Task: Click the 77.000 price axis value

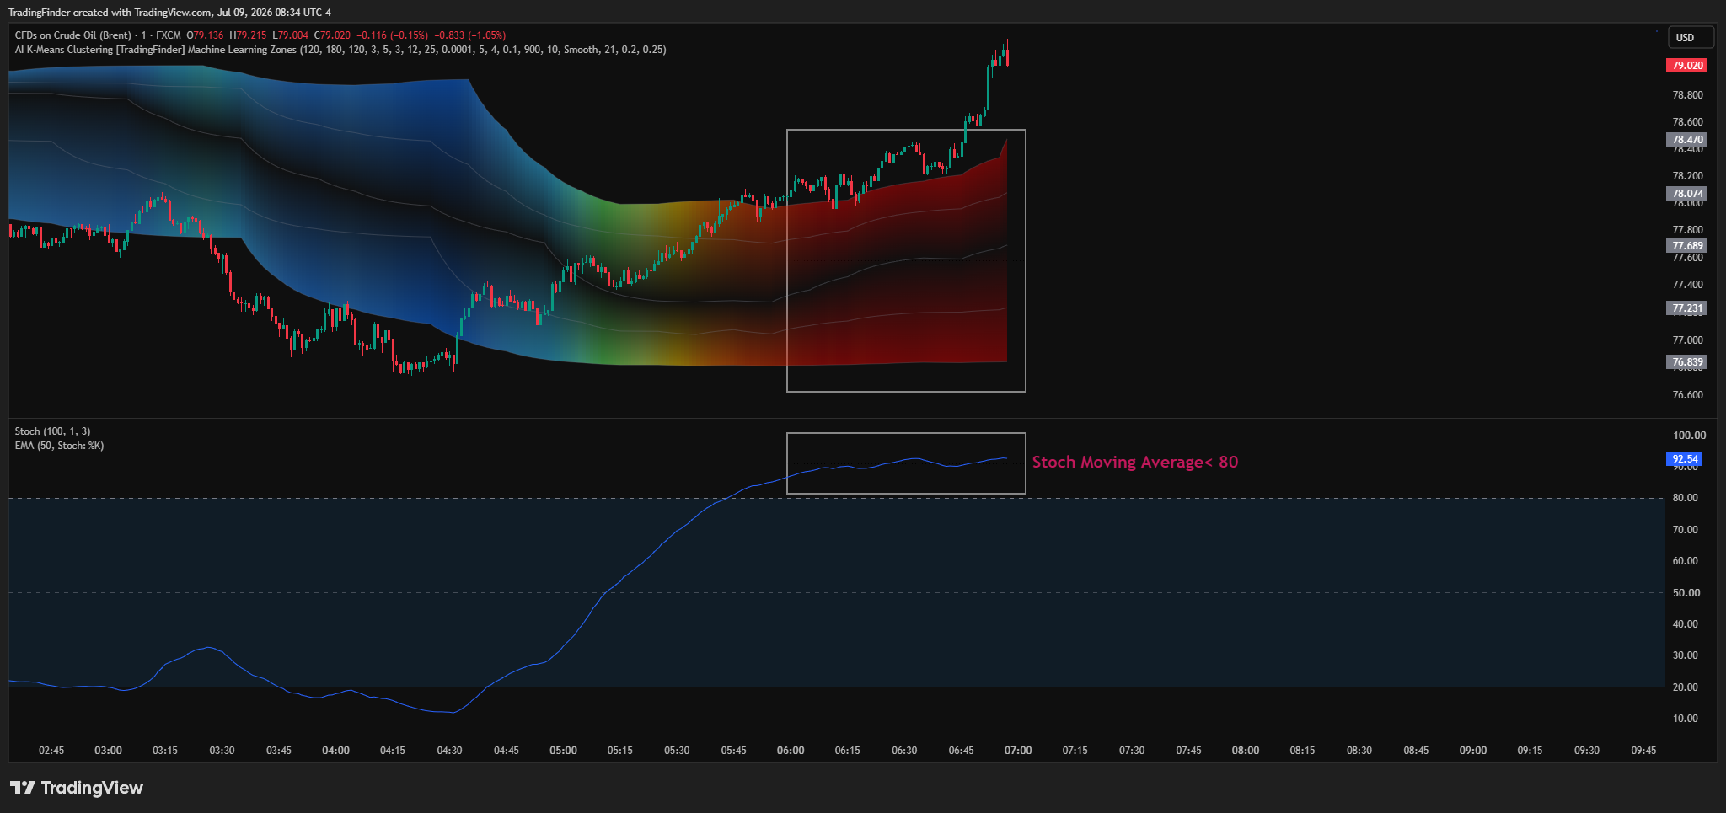Action: tap(1687, 340)
